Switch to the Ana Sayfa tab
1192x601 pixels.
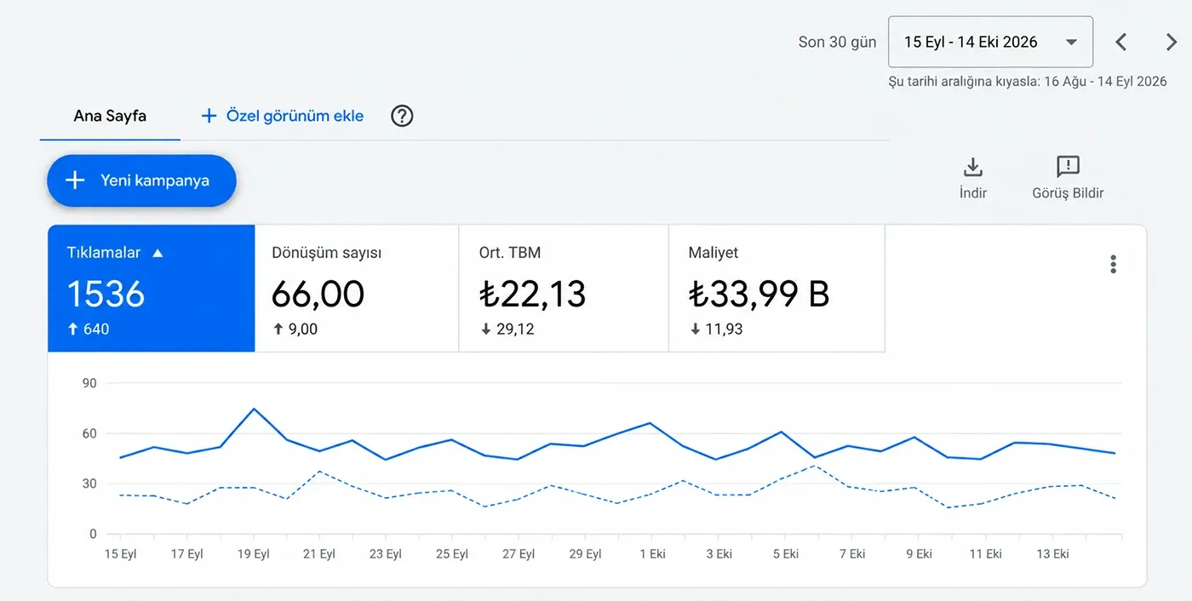tap(110, 116)
